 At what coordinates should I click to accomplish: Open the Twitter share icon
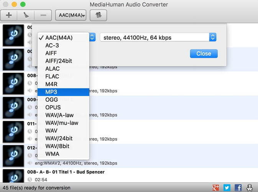(x=227, y=187)
